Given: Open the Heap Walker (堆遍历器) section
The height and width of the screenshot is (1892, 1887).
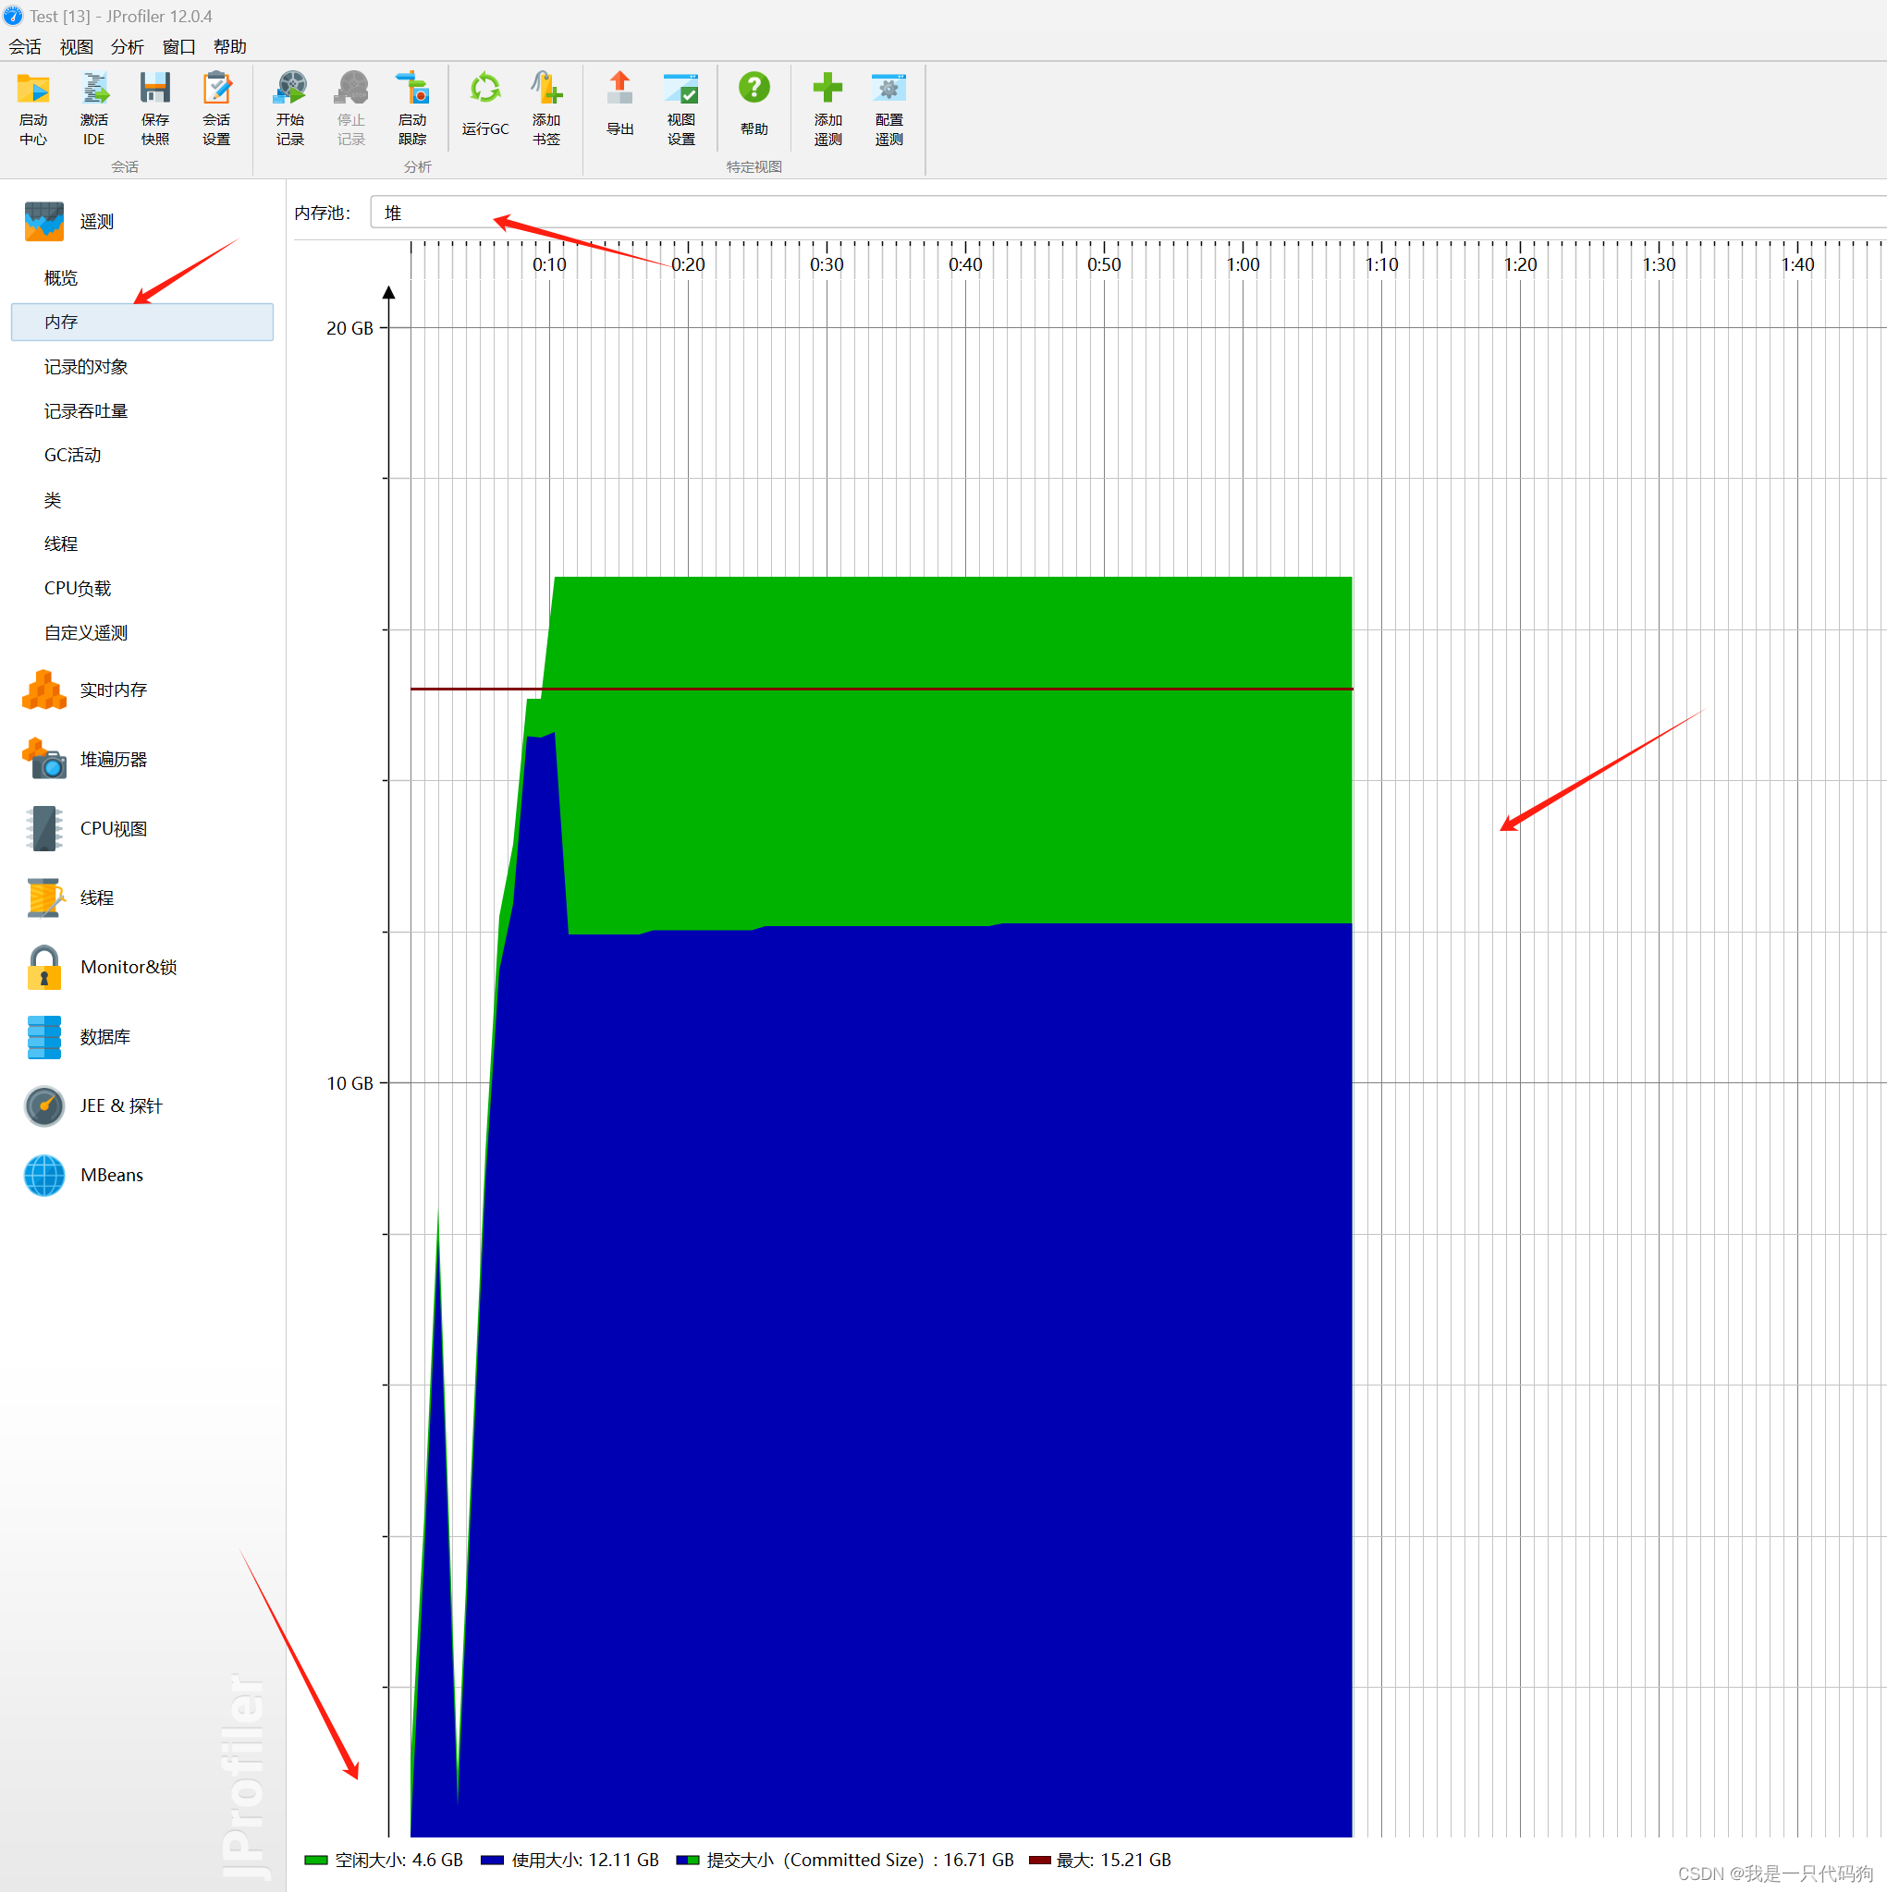Looking at the screenshot, I should pyautogui.click(x=113, y=759).
